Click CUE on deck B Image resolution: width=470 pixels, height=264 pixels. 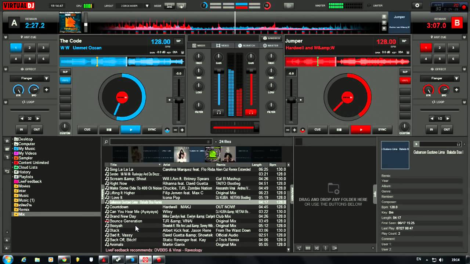tap(318, 129)
